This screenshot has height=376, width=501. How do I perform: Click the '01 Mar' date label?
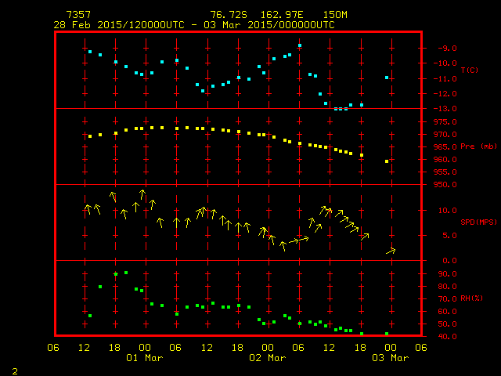click(145, 358)
